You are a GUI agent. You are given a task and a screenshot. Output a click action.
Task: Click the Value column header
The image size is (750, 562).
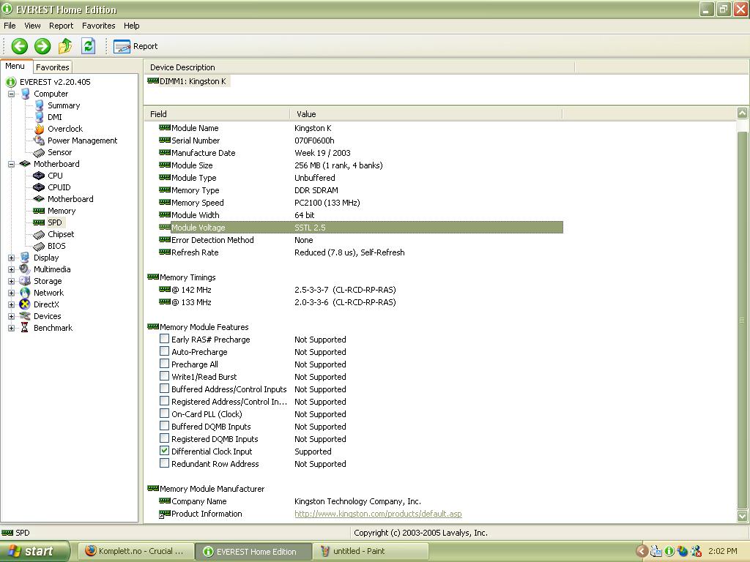426,114
